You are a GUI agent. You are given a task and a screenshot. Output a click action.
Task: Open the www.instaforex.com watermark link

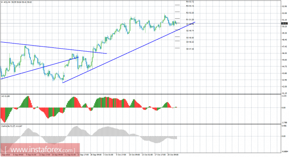pyautogui.click(x=40, y=149)
